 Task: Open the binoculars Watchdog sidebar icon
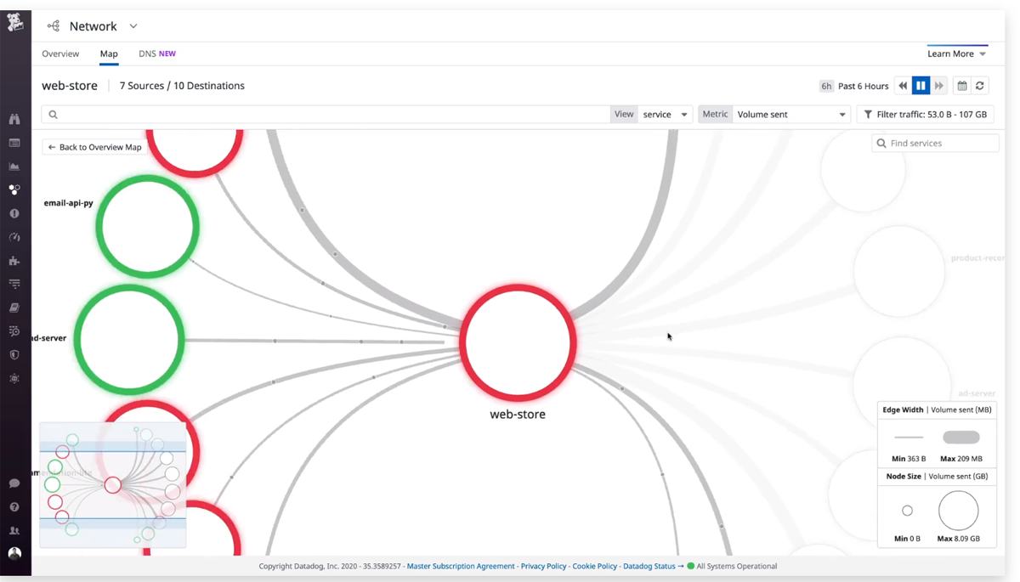tap(14, 120)
